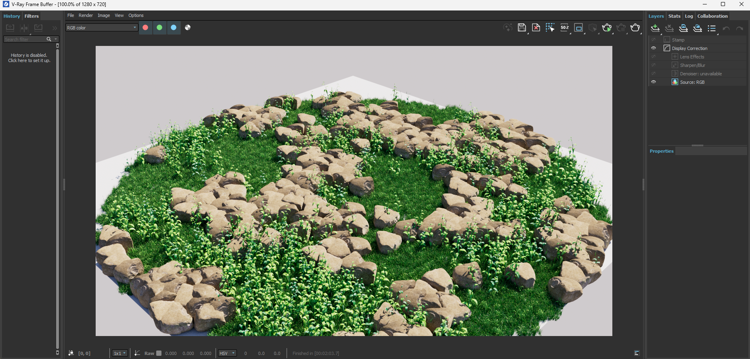The width and height of the screenshot is (750, 359).
Task: Enable region render selection tool
Action: click(550, 27)
